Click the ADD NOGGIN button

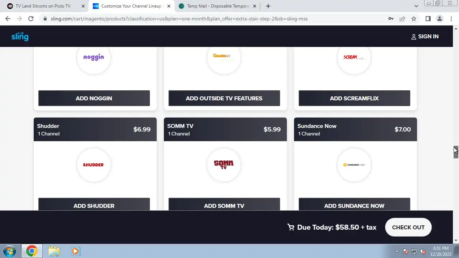tap(94, 98)
